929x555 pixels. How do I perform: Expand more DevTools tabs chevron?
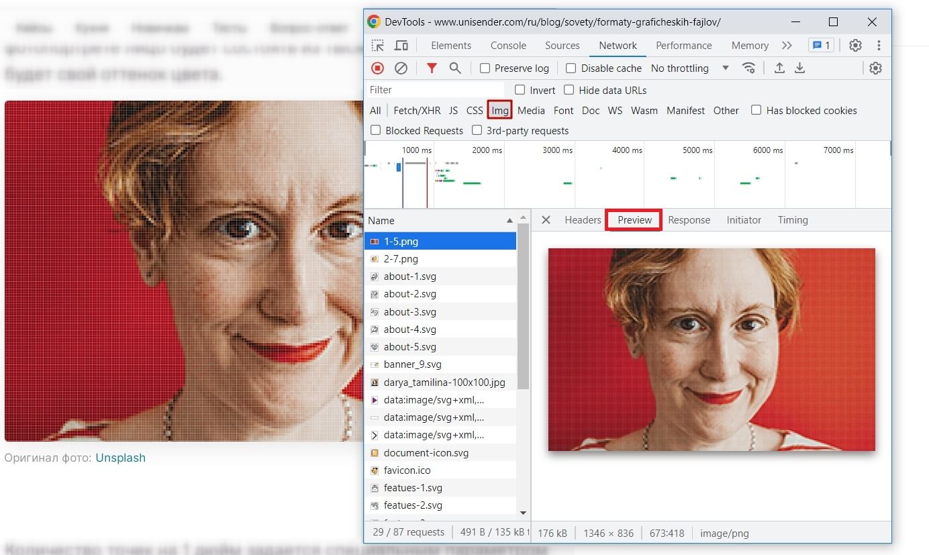click(787, 46)
